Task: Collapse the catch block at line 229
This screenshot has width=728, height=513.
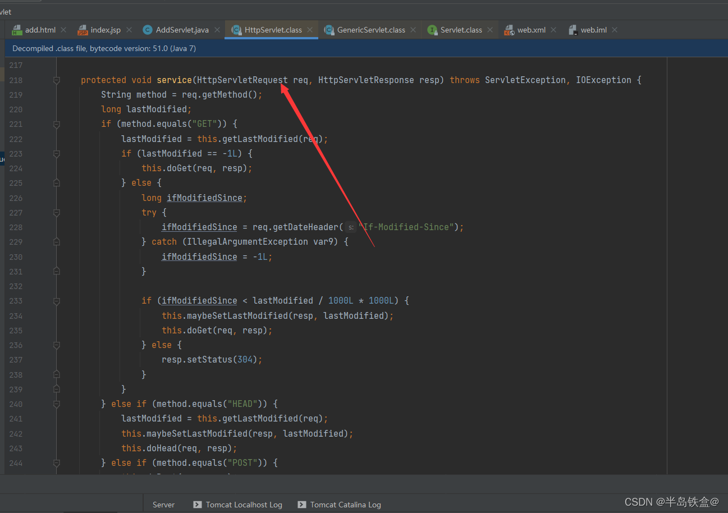Action: point(57,242)
